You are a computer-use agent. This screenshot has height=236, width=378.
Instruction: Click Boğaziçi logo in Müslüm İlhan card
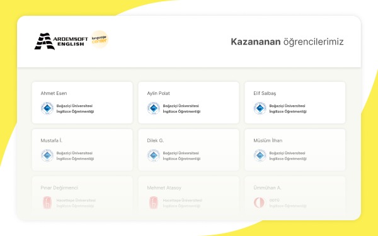pyautogui.click(x=260, y=155)
